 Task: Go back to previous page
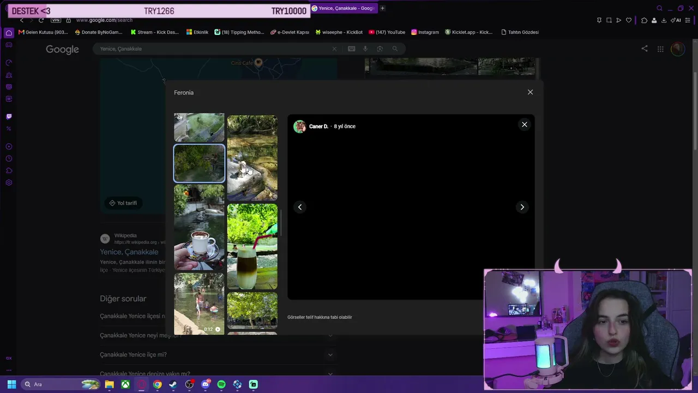pyautogui.click(x=22, y=20)
